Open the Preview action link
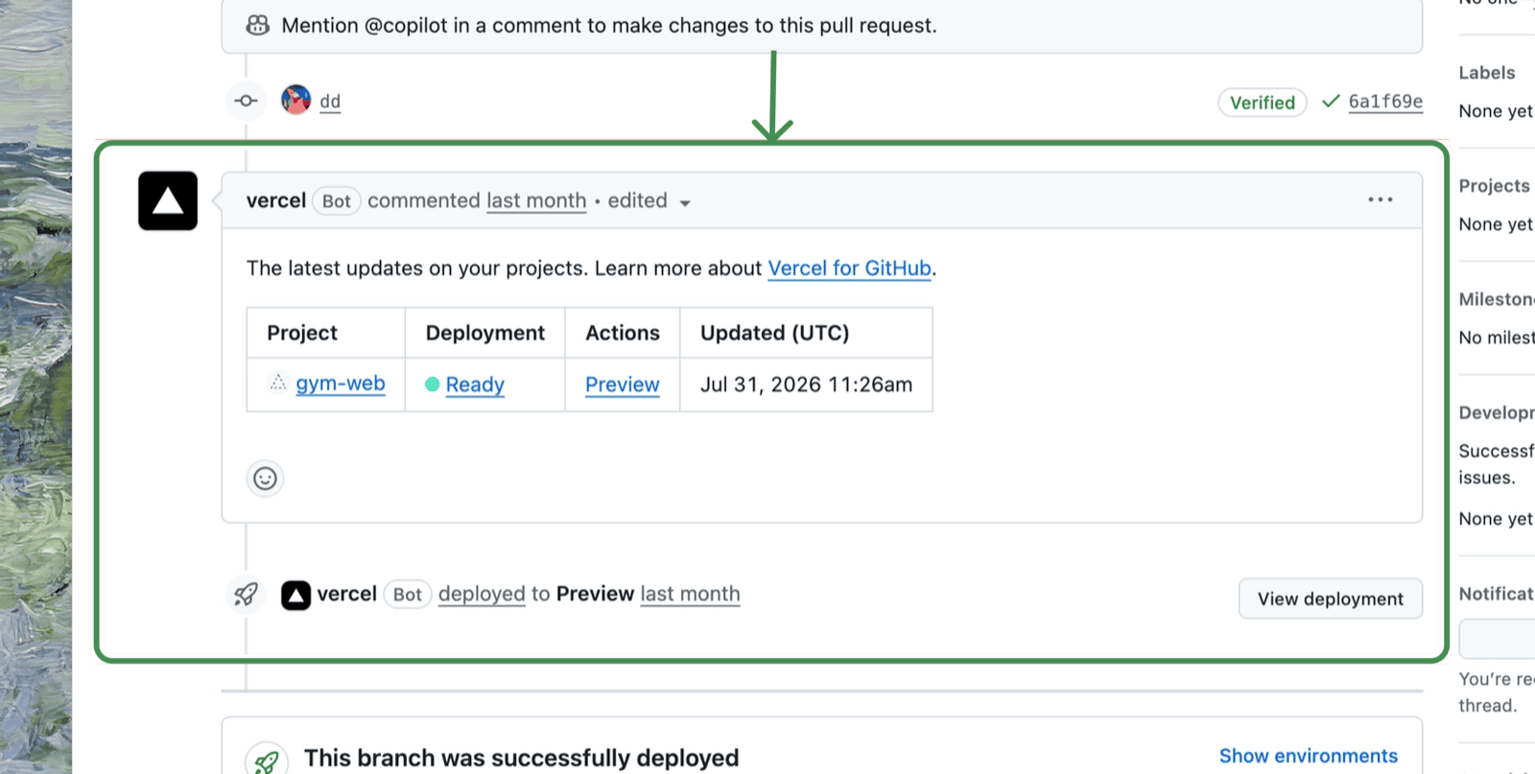The height and width of the screenshot is (774, 1535). tap(623, 385)
